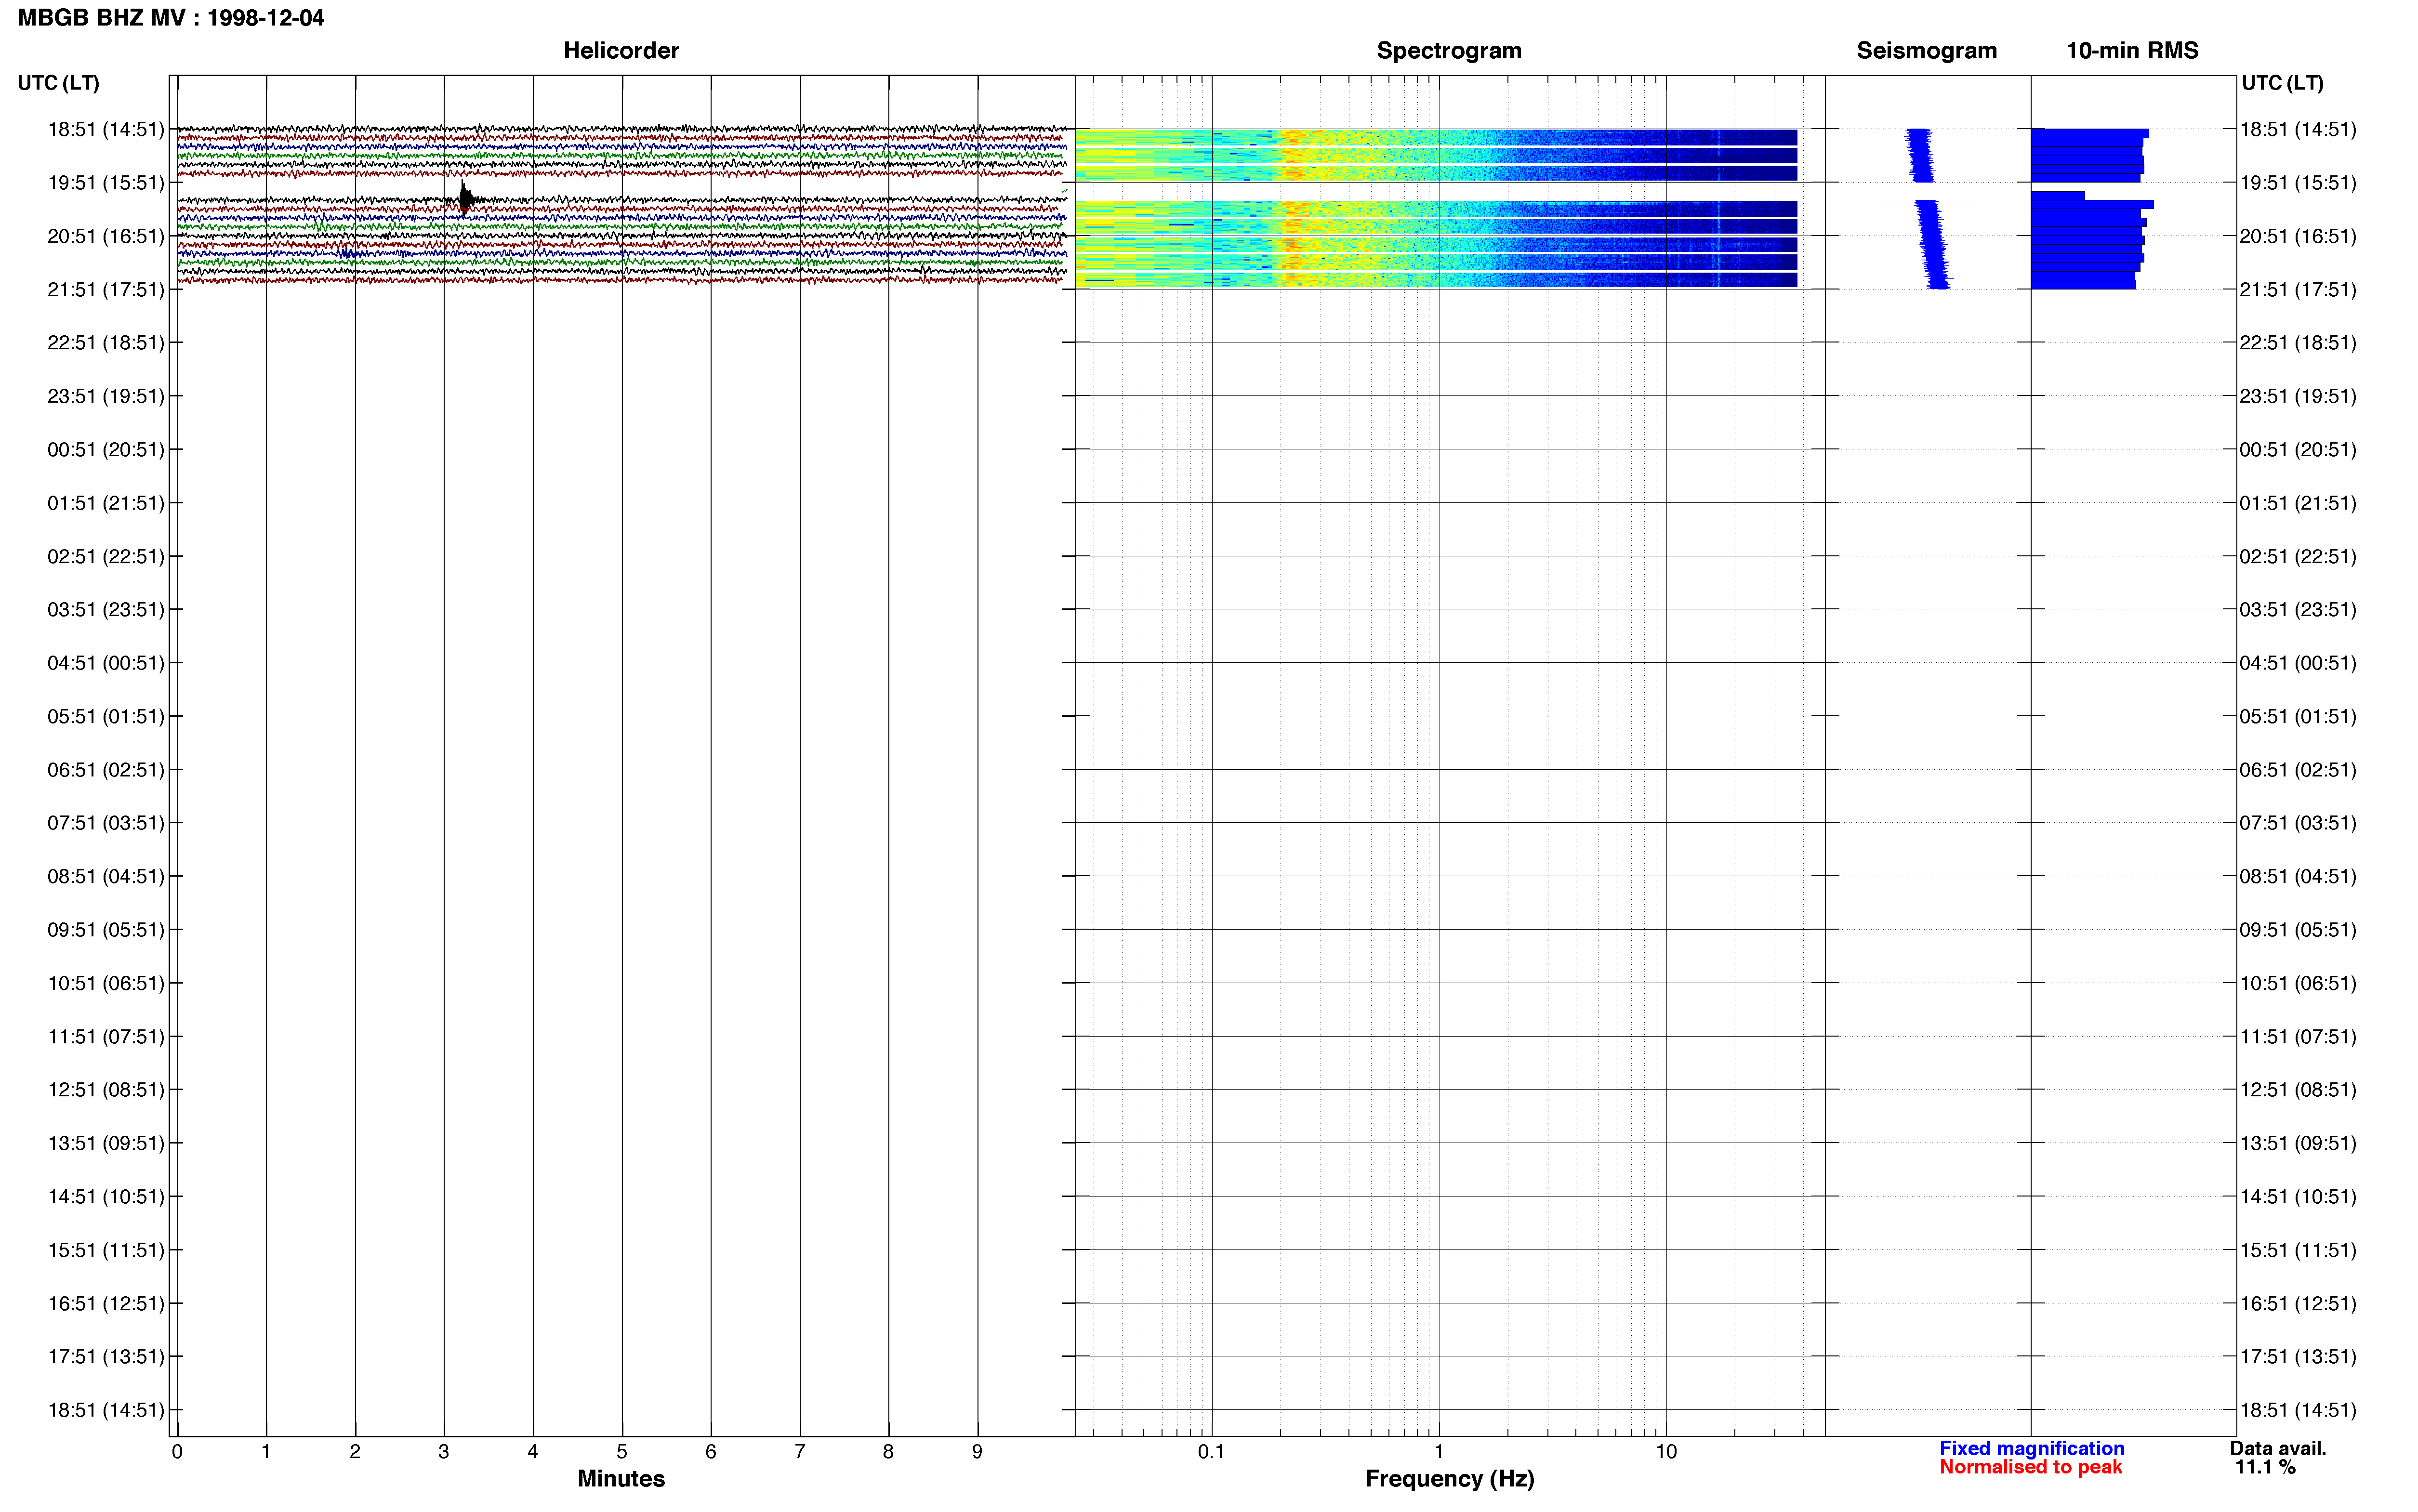Click the '14:51 (10:51)' label on RMS axis
This screenshot has width=2418, height=1512.
pos(2298,1196)
